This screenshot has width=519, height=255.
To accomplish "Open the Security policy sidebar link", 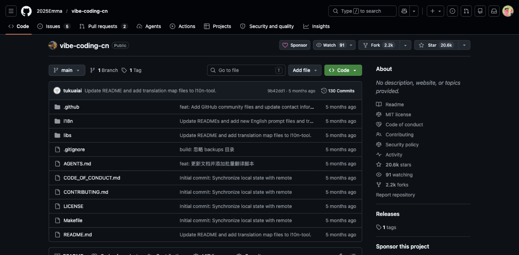I will click(x=397, y=145).
